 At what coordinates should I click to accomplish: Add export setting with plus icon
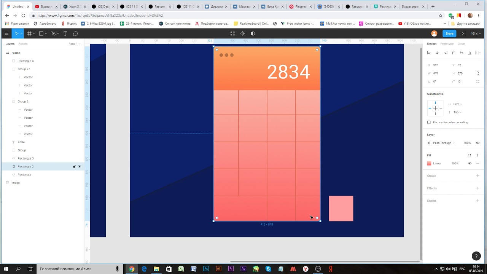point(477,201)
